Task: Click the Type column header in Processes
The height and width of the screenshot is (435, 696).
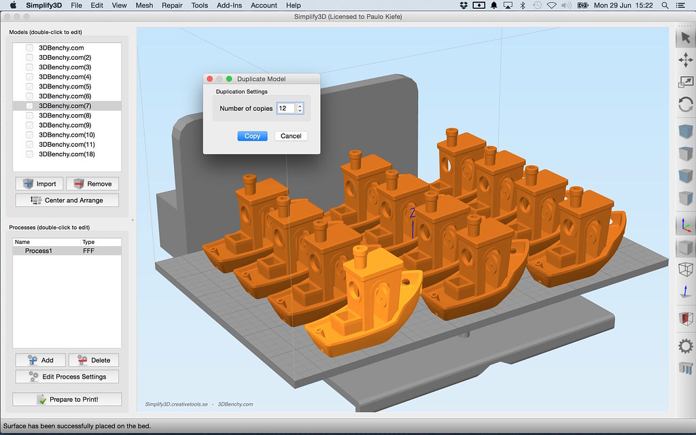Action: 101,242
